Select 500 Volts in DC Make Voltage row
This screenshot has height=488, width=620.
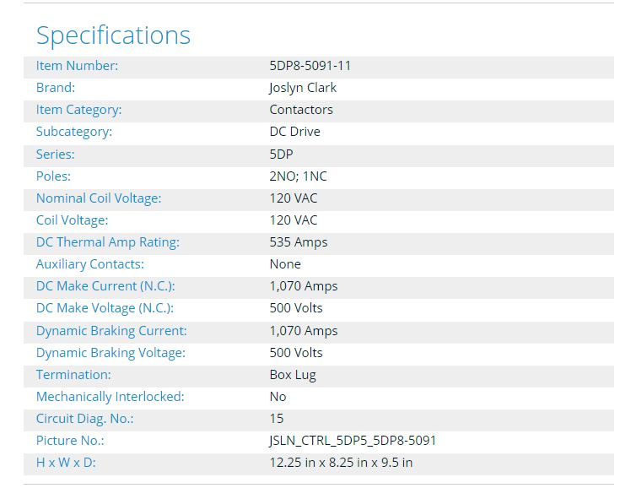coord(296,308)
